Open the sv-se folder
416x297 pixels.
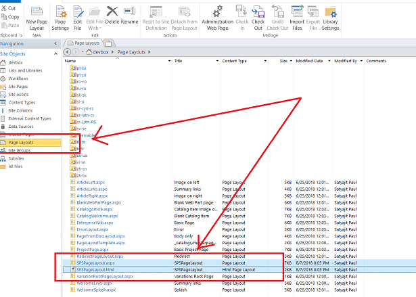click(x=81, y=129)
